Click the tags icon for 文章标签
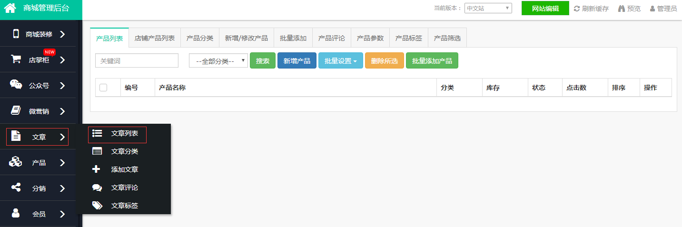Screen dimensions: 682x227 97,206
